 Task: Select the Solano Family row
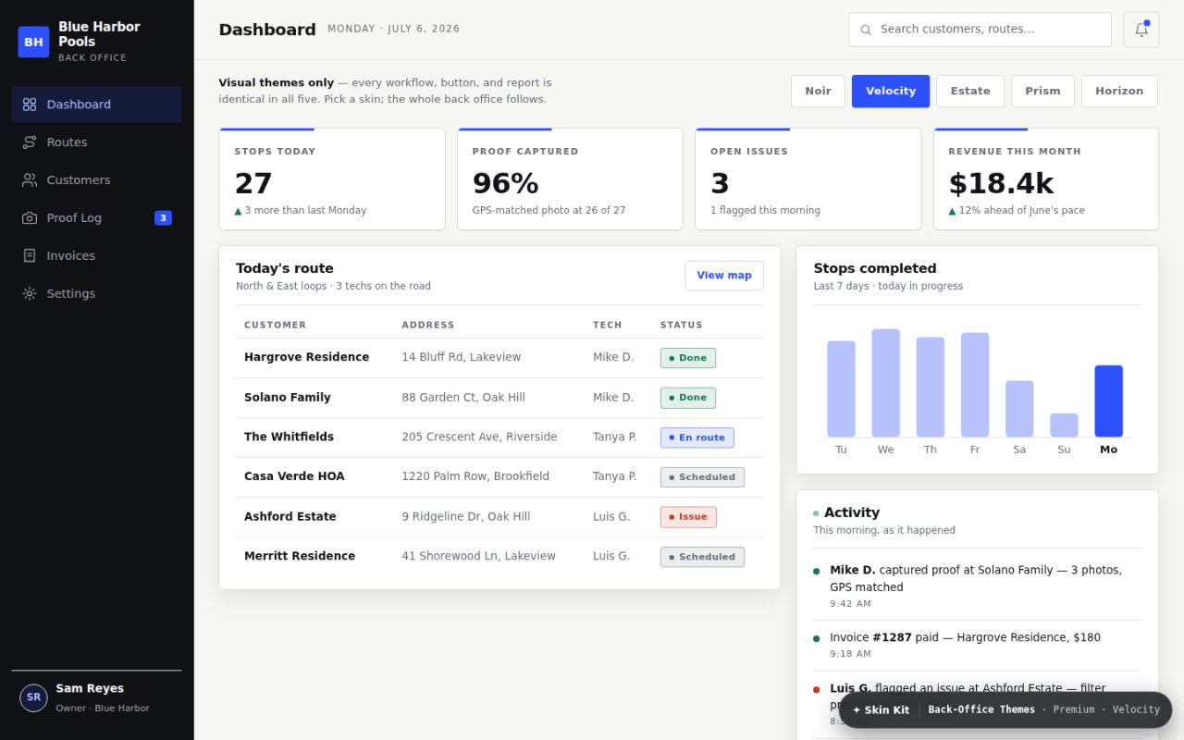pyautogui.click(x=499, y=398)
